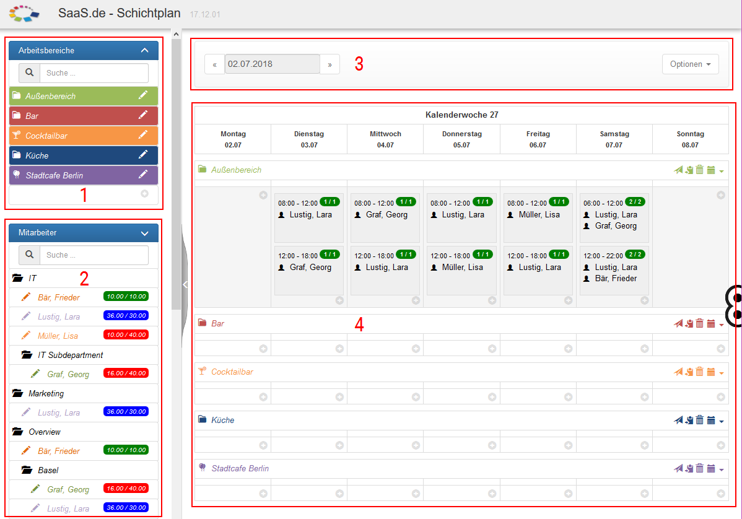The height and width of the screenshot is (519, 742).
Task: Click the pencil icon beside Müller, Lisa
Action: (x=26, y=336)
